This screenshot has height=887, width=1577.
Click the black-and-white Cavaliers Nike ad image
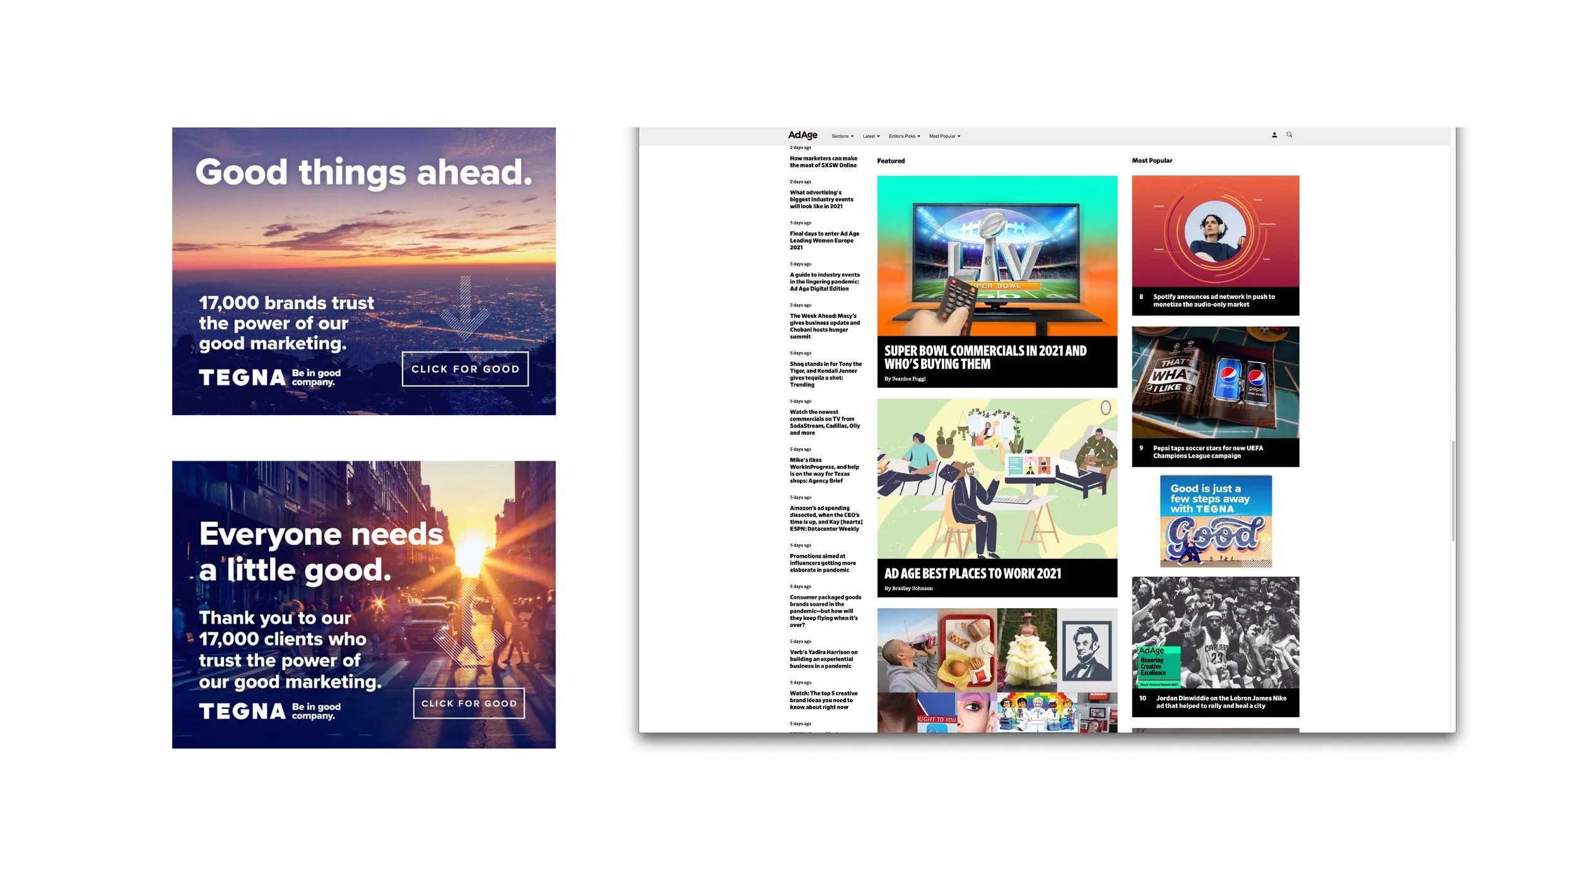click(1216, 632)
